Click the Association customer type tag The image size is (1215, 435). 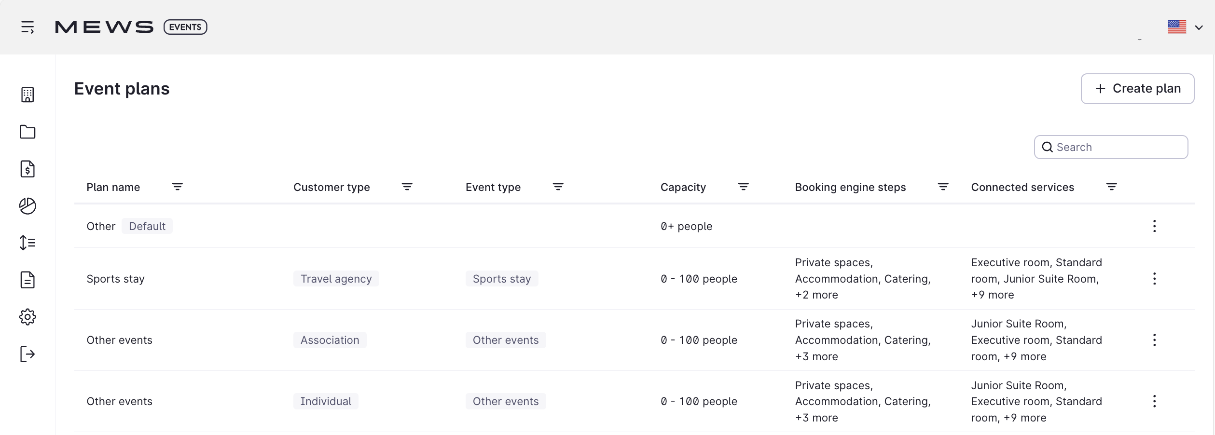330,340
